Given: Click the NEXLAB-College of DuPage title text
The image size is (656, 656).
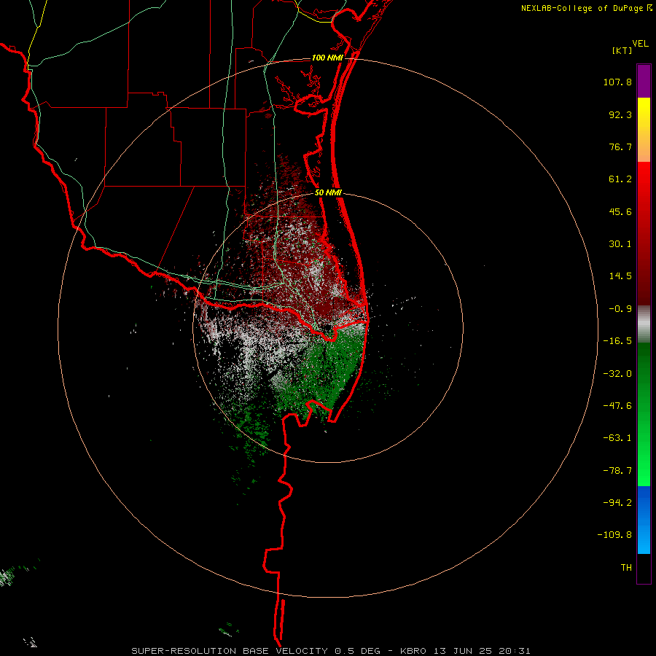Looking at the screenshot, I should click(x=582, y=8).
